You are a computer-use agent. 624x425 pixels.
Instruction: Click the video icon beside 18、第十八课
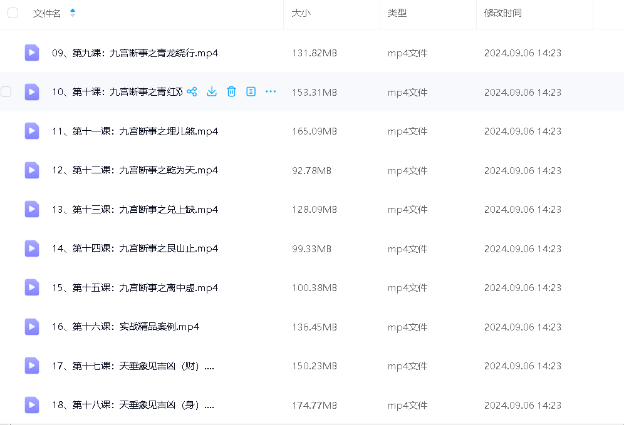pyautogui.click(x=32, y=405)
